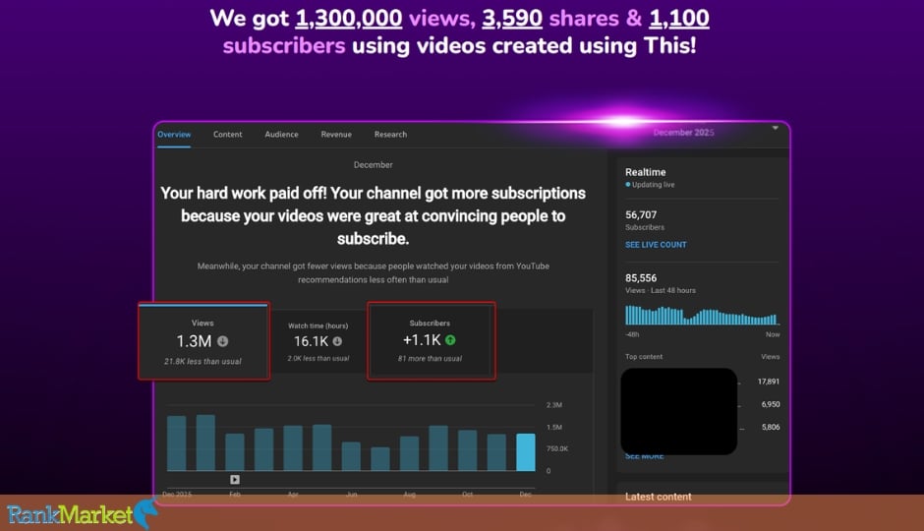Click the 56,707 subscribers count

tap(641, 215)
